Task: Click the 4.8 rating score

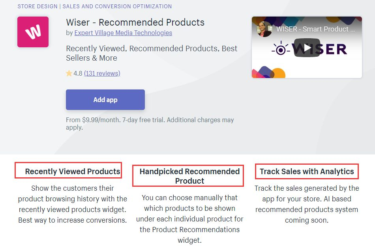Action: (78, 73)
